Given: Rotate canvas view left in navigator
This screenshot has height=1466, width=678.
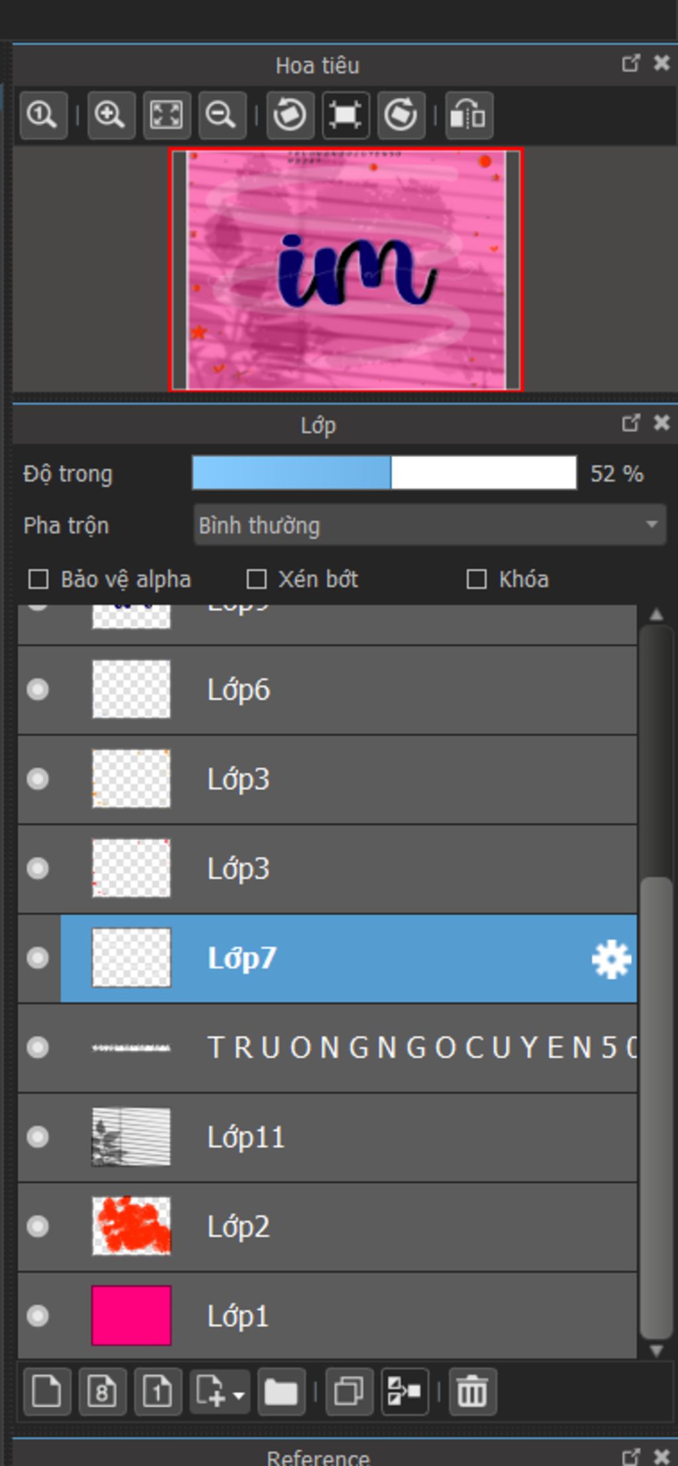Looking at the screenshot, I should (290, 115).
